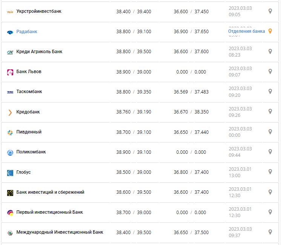The height and width of the screenshot is (245, 281).
Task: Open the orange location pin for Радабанк
Action: tap(270, 31)
